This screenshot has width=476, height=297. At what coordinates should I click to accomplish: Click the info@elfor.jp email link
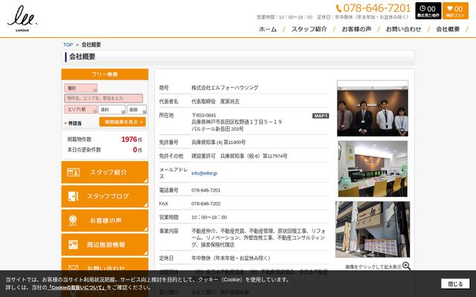click(x=204, y=173)
